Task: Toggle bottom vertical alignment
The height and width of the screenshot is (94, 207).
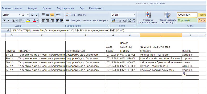Action: tap(52, 15)
